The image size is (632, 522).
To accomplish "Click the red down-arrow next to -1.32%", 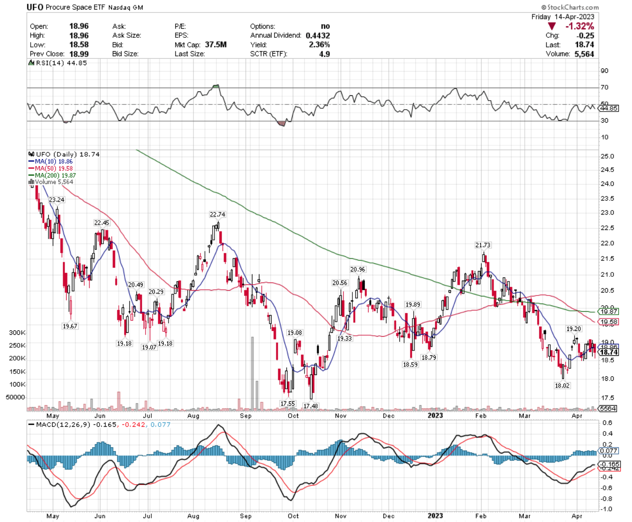I will 553,26.
